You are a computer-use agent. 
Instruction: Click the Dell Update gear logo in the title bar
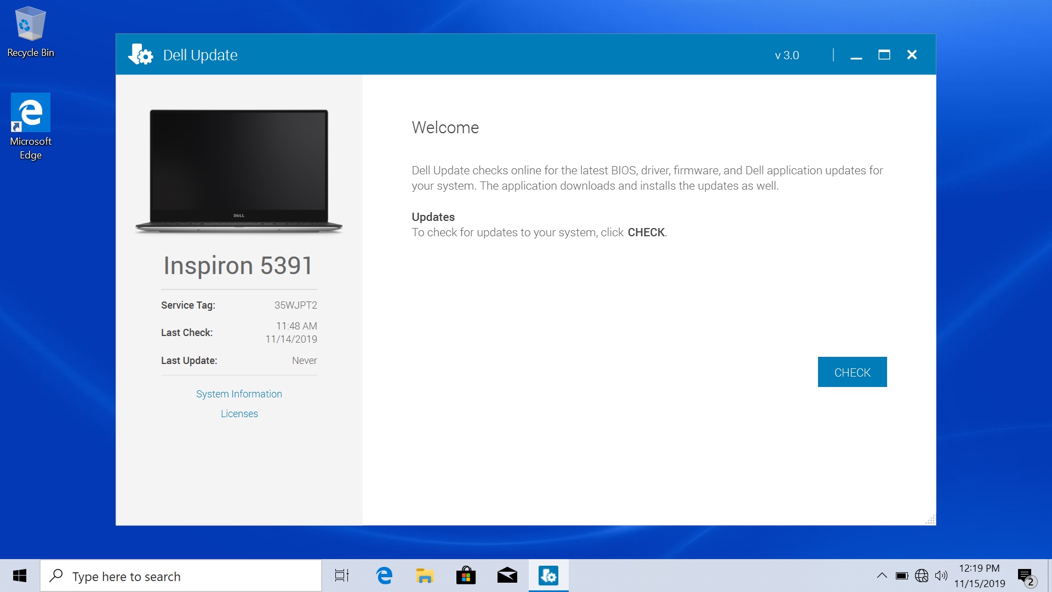click(141, 54)
